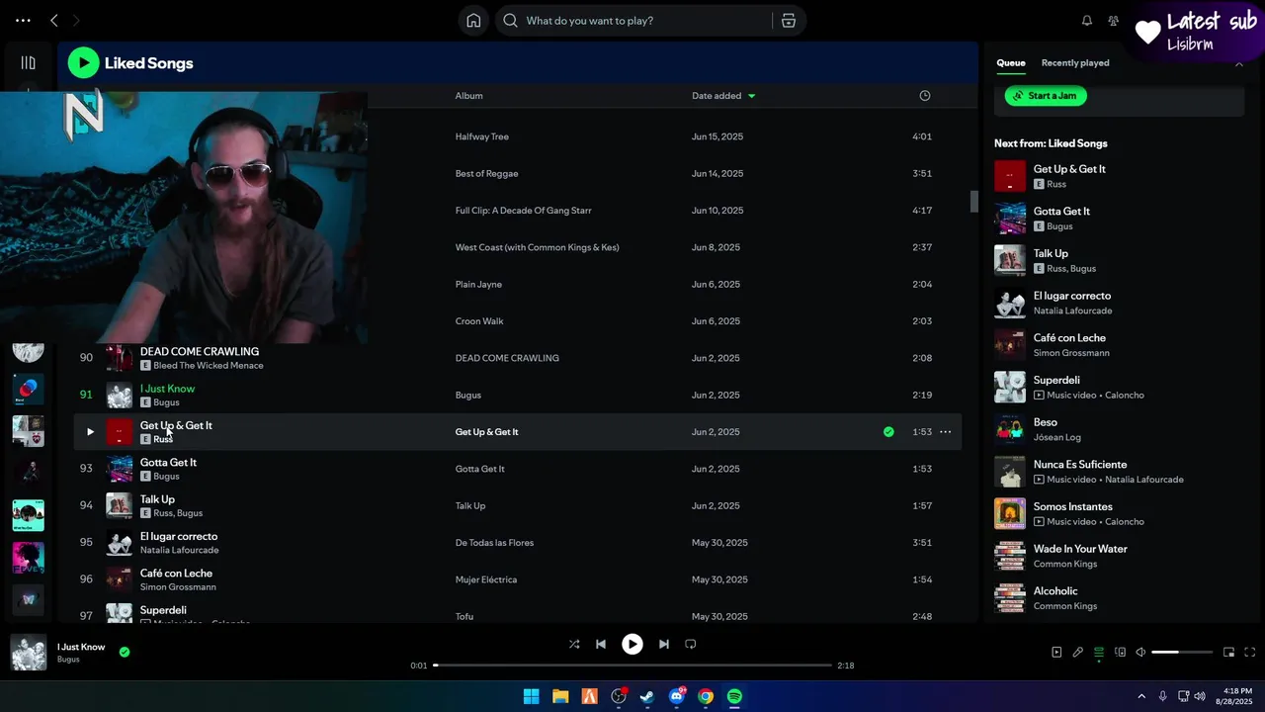Open the Home page icon
The width and height of the screenshot is (1265, 712).
click(x=473, y=21)
